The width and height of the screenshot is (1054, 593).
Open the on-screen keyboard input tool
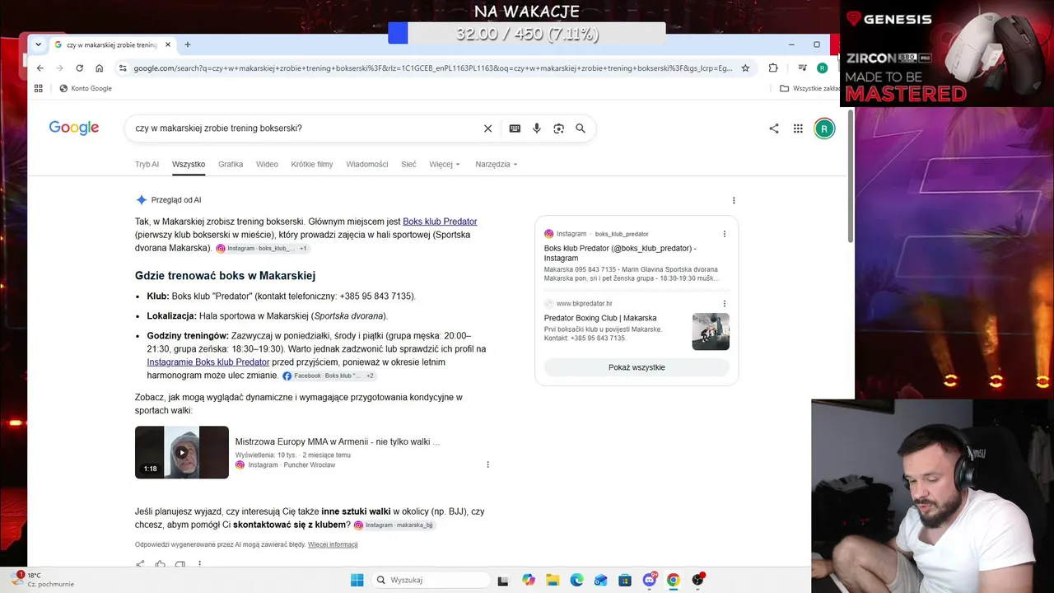tap(515, 128)
